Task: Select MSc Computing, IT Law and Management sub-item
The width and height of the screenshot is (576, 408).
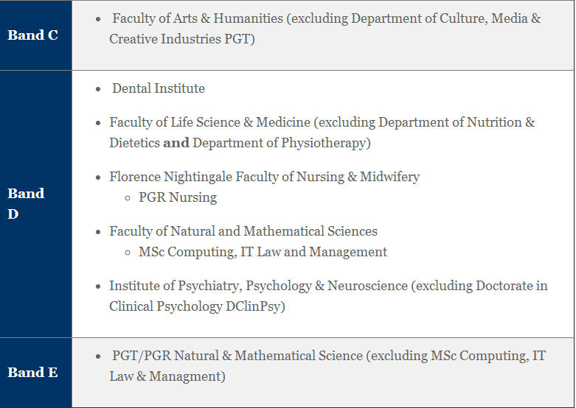Action: pyautogui.click(x=263, y=252)
